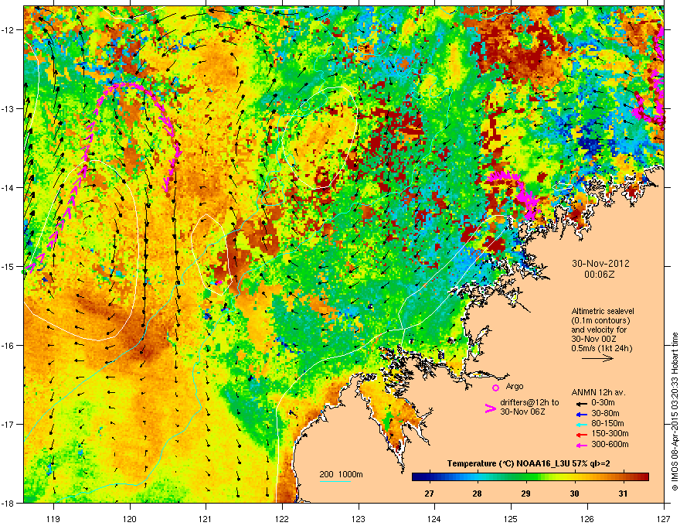
Task: Click the '(0.1m contours)' legend text
Action: pyautogui.click(x=600, y=321)
